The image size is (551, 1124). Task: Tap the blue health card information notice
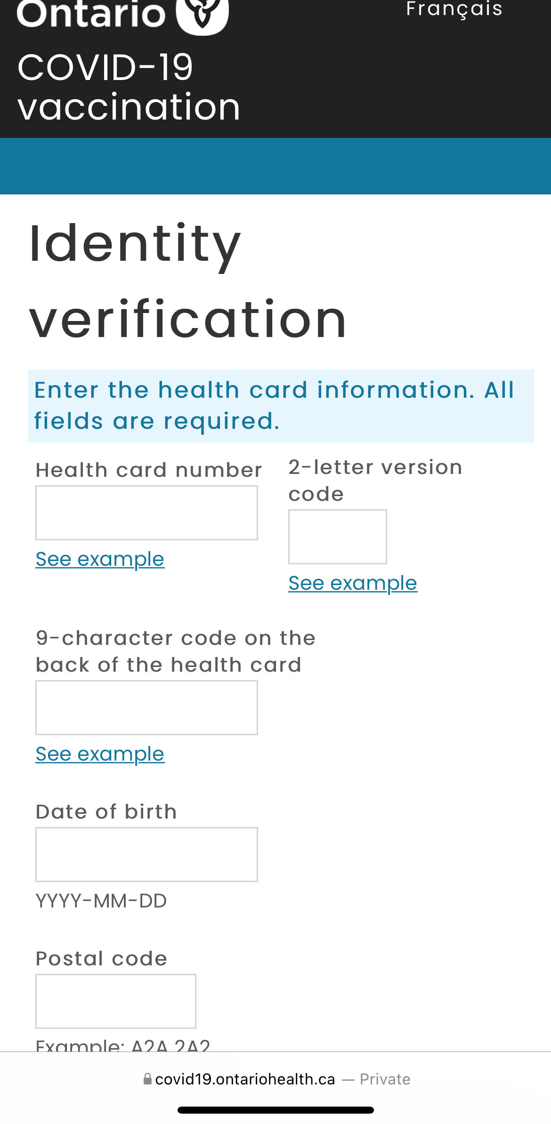[281, 406]
